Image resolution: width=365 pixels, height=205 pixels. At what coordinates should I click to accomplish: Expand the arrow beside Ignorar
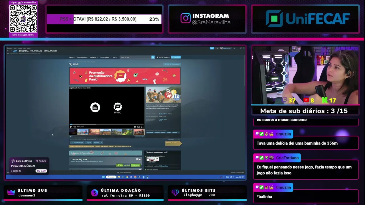(x=102, y=143)
